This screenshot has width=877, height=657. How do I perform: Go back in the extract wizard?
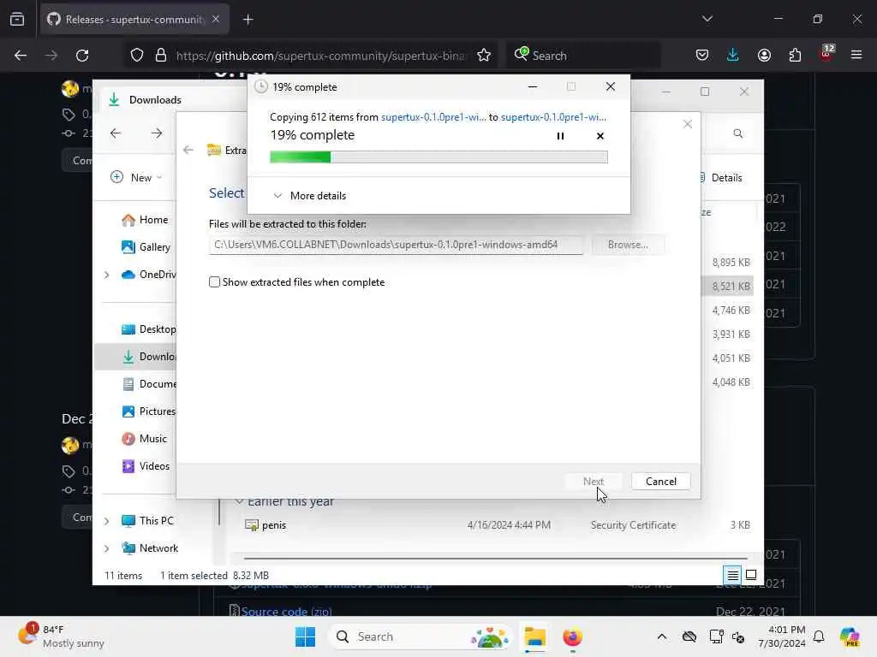188,150
